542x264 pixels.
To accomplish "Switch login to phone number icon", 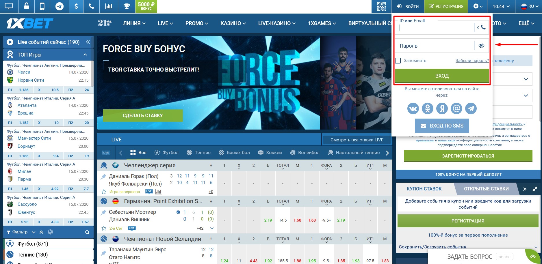I will click(x=481, y=27).
